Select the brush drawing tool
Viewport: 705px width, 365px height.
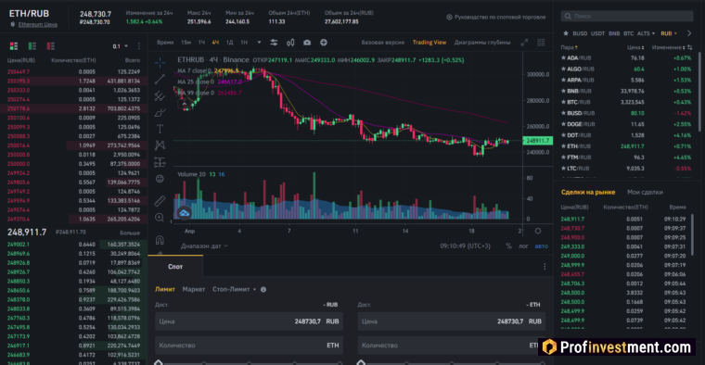point(160,112)
